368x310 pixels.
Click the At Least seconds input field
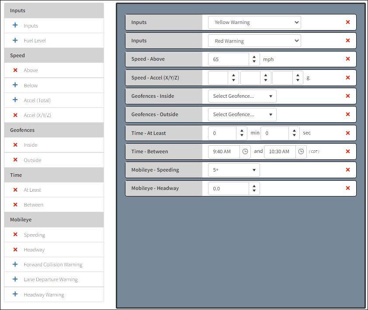click(275, 133)
